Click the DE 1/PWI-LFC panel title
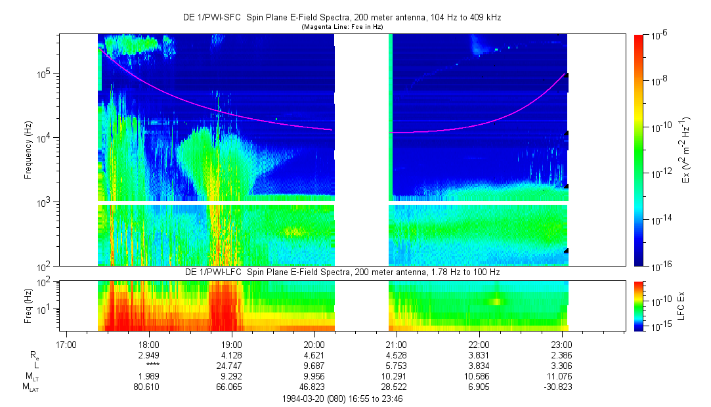 [x=341, y=272]
